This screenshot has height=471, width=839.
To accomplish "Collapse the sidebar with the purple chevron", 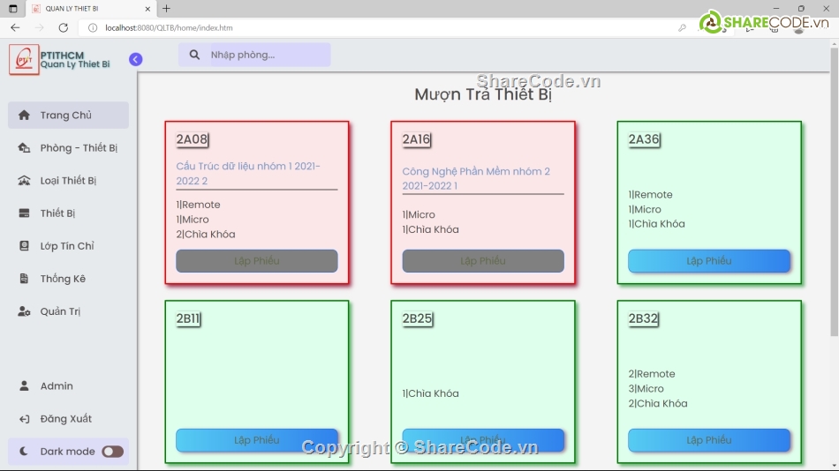I will pyautogui.click(x=135, y=59).
